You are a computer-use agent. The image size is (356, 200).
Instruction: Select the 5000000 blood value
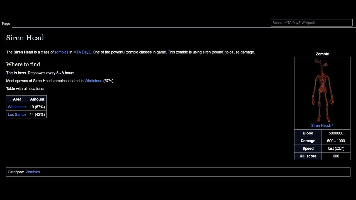pyautogui.click(x=336, y=133)
